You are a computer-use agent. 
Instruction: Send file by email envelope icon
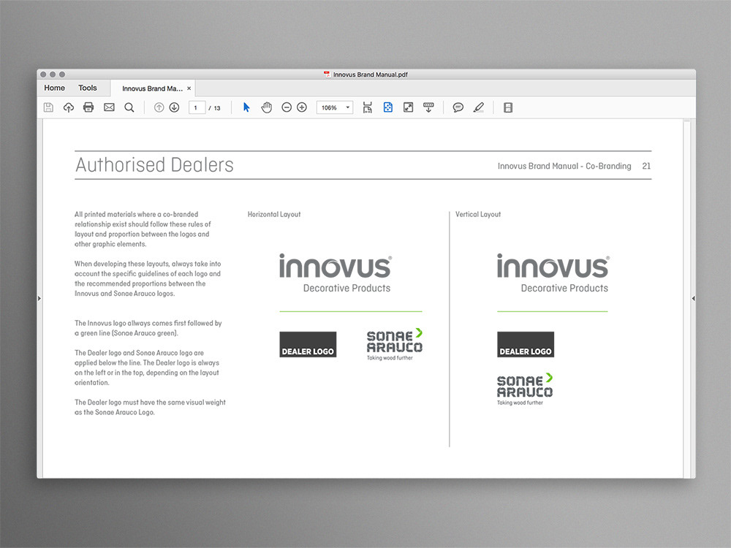point(109,107)
